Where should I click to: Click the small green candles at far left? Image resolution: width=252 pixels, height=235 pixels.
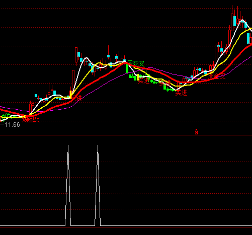point(6,116)
